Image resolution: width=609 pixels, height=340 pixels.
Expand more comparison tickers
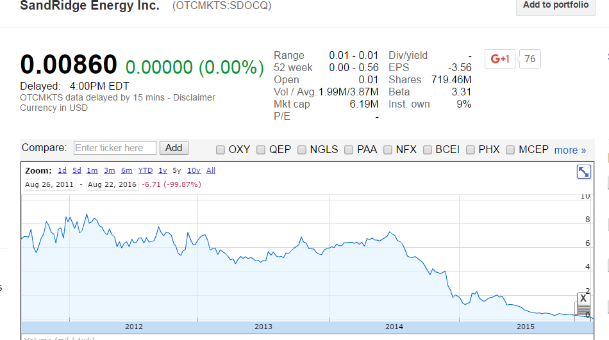(x=570, y=150)
